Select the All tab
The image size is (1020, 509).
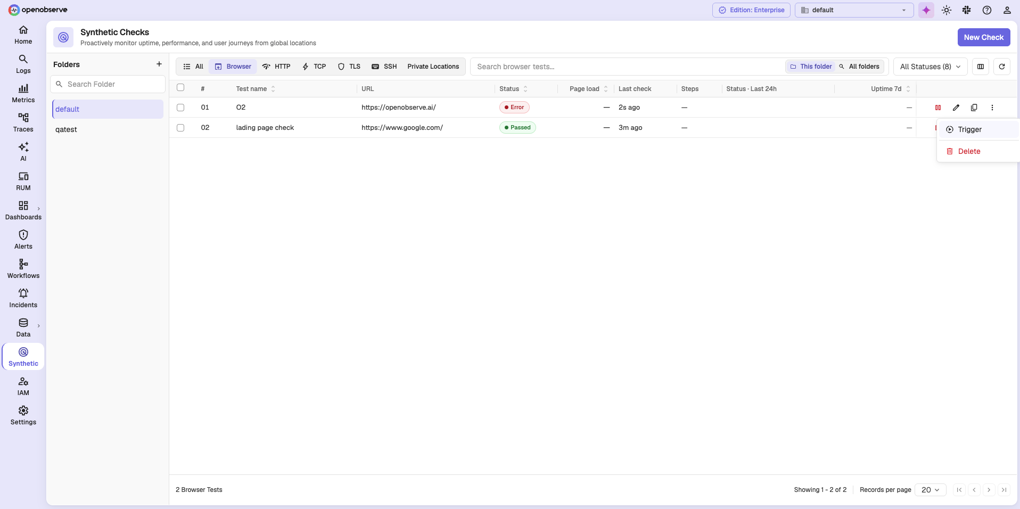coord(193,67)
